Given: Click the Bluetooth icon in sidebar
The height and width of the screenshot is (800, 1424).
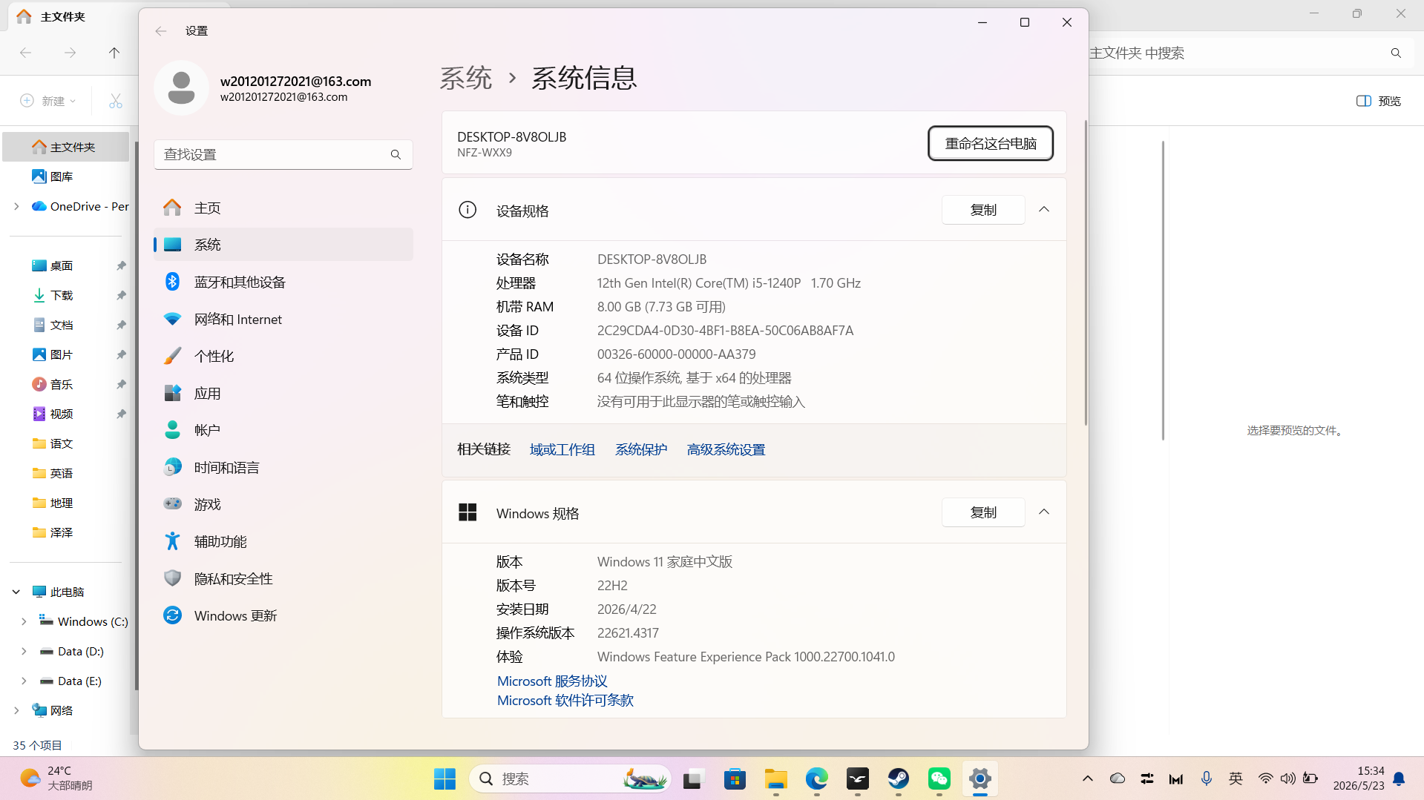Looking at the screenshot, I should [x=172, y=282].
